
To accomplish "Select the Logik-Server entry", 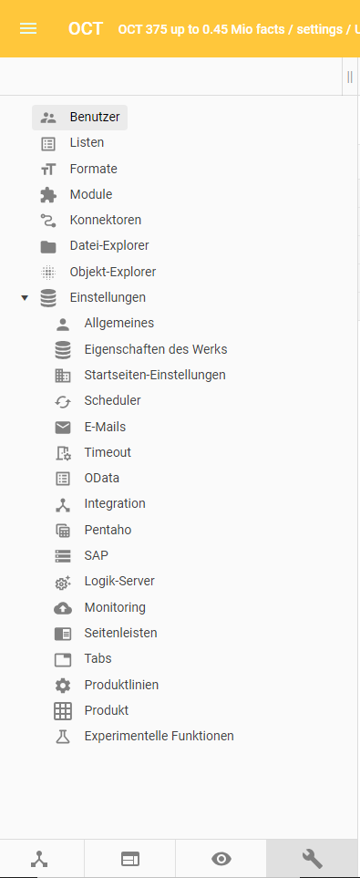I will point(119,581).
